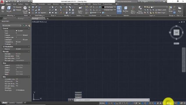Viewport: 186px width, 105px height.
Task: Open the World UCS dropdown
Action: [96, 13]
